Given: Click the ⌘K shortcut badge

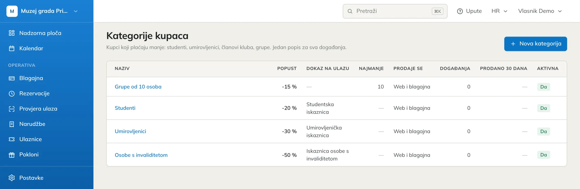Looking at the screenshot, I should point(438,11).
